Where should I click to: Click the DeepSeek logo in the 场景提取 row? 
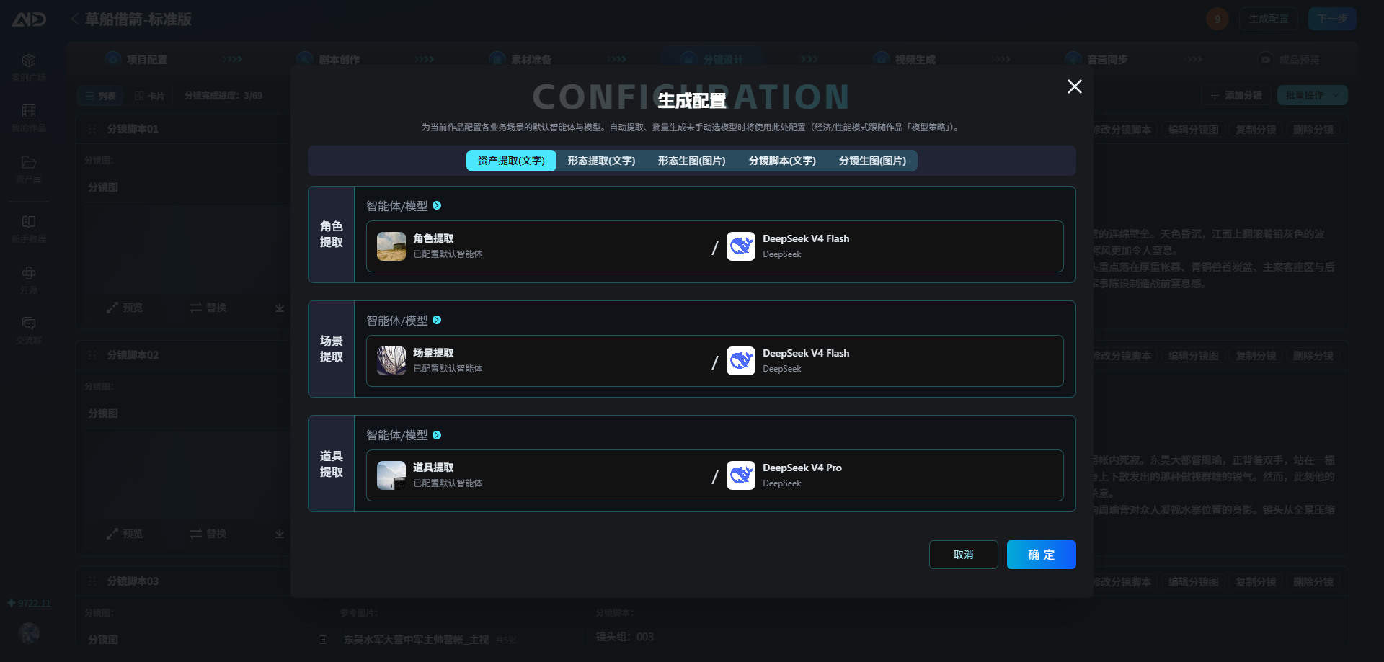(x=741, y=361)
